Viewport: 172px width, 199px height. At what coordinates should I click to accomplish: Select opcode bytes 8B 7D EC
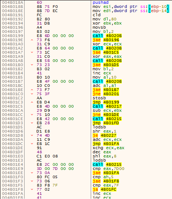(47, 11)
